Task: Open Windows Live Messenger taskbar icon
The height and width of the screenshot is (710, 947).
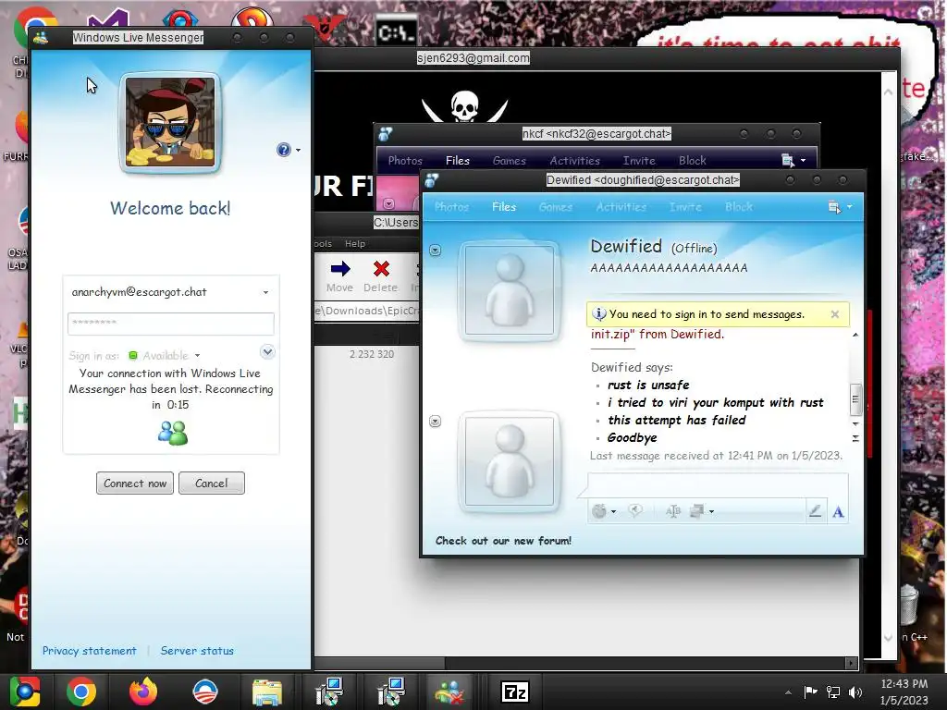Action: coord(449,692)
